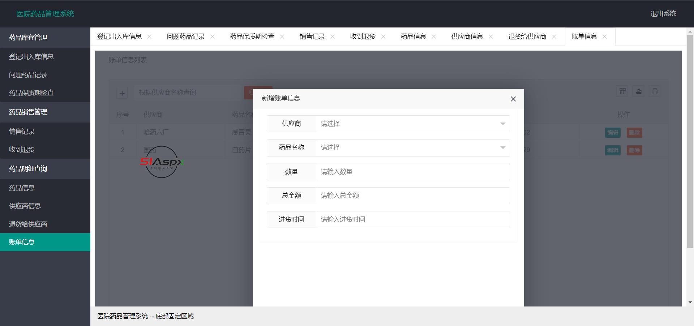Click the 删除 button for 国药 row
Image resolution: width=694 pixels, height=326 pixels.
point(635,150)
